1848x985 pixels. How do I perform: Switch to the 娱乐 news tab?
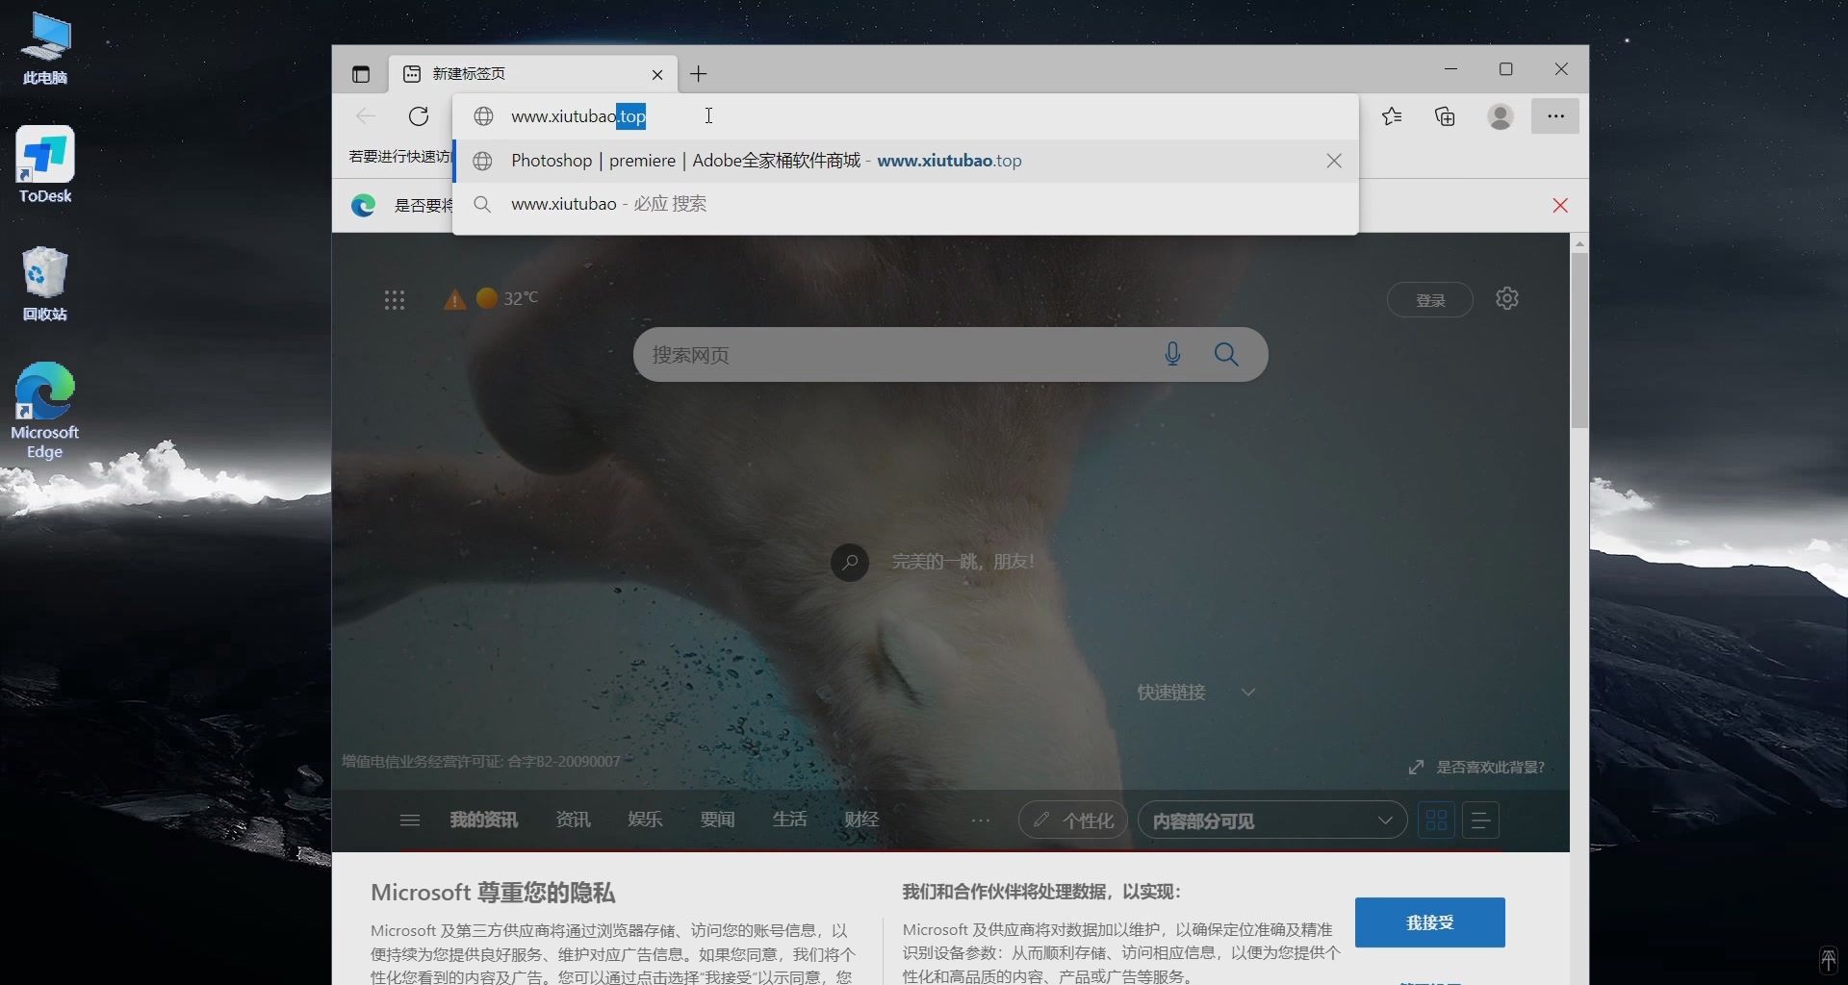645,820
